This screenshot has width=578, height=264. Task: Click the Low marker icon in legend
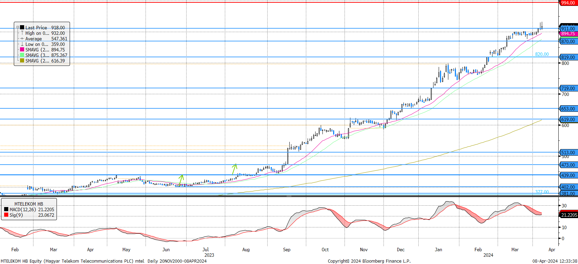click(22, 44)
